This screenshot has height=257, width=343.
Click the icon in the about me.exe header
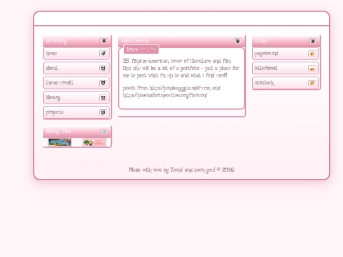point(238,41)
